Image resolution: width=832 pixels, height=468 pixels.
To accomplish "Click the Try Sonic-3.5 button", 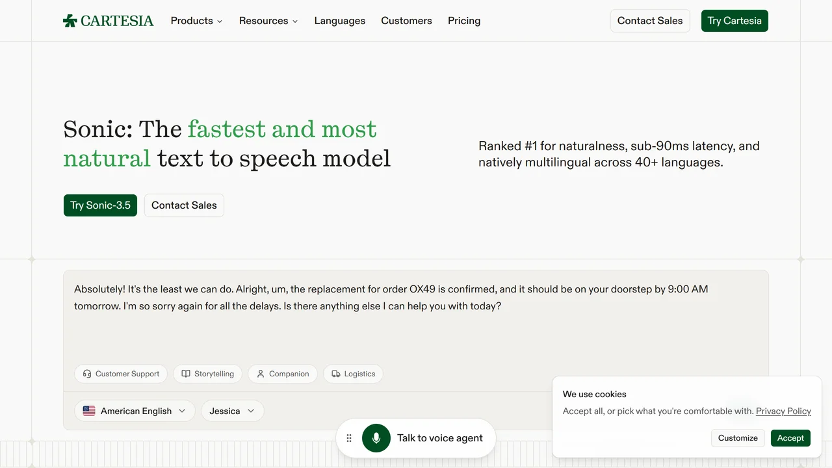I will [100, 205].
